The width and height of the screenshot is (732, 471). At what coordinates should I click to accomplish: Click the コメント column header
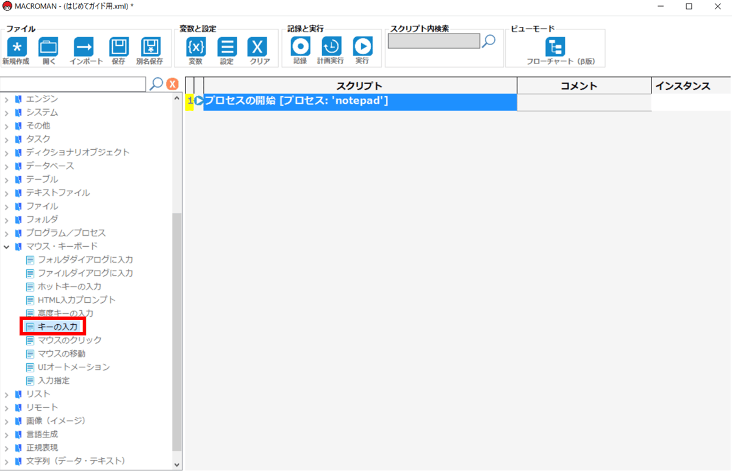pos(584,86)
